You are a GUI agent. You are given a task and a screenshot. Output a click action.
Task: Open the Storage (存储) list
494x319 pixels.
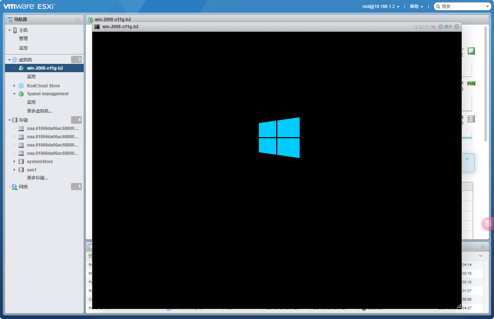[x=23, y=120]
